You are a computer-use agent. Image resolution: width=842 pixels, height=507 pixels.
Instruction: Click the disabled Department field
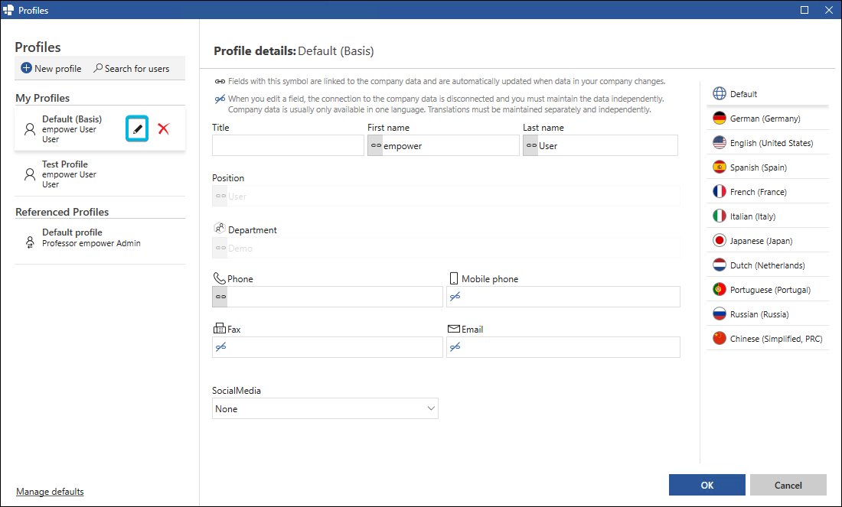(x=445, y=248)
